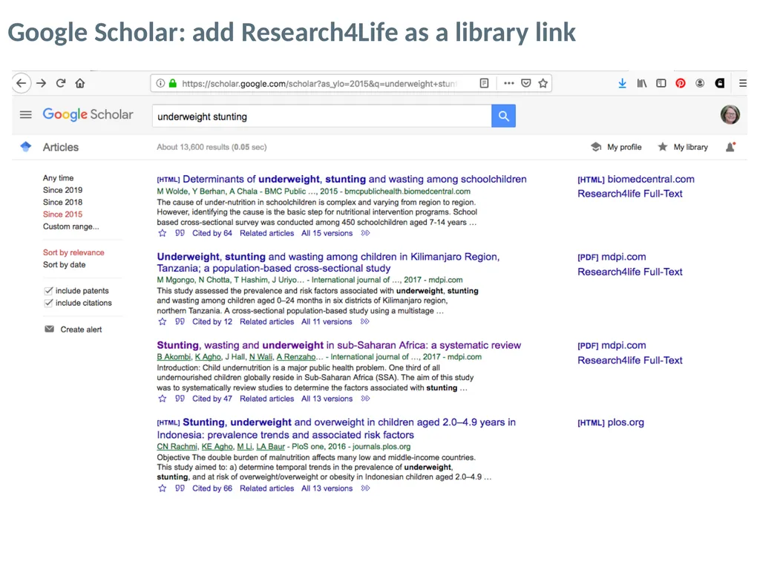Cite the Wolde schoolchildren article quote icon
The width and height of the screenshot is (760, 570).
tap(180, 233)
